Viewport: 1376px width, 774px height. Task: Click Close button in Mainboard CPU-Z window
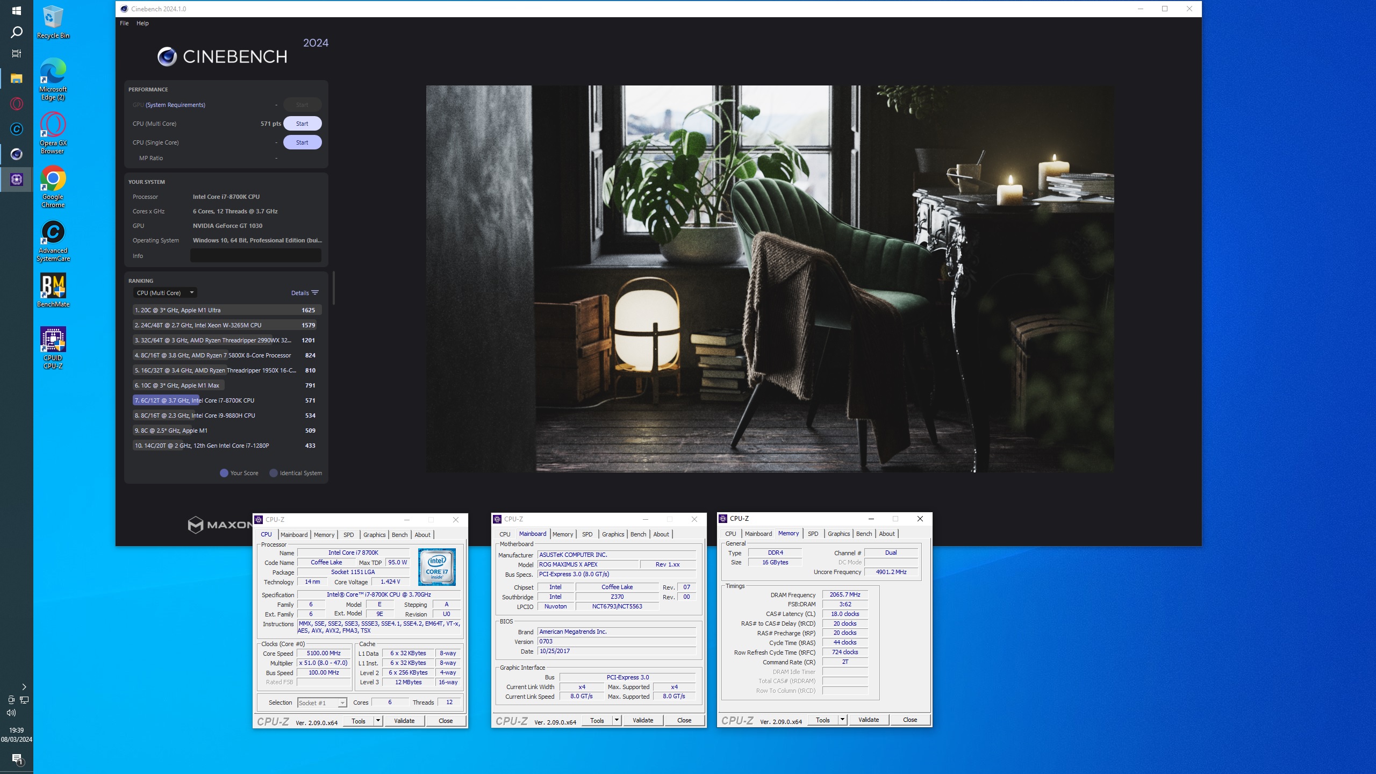(x=684, y=720)
